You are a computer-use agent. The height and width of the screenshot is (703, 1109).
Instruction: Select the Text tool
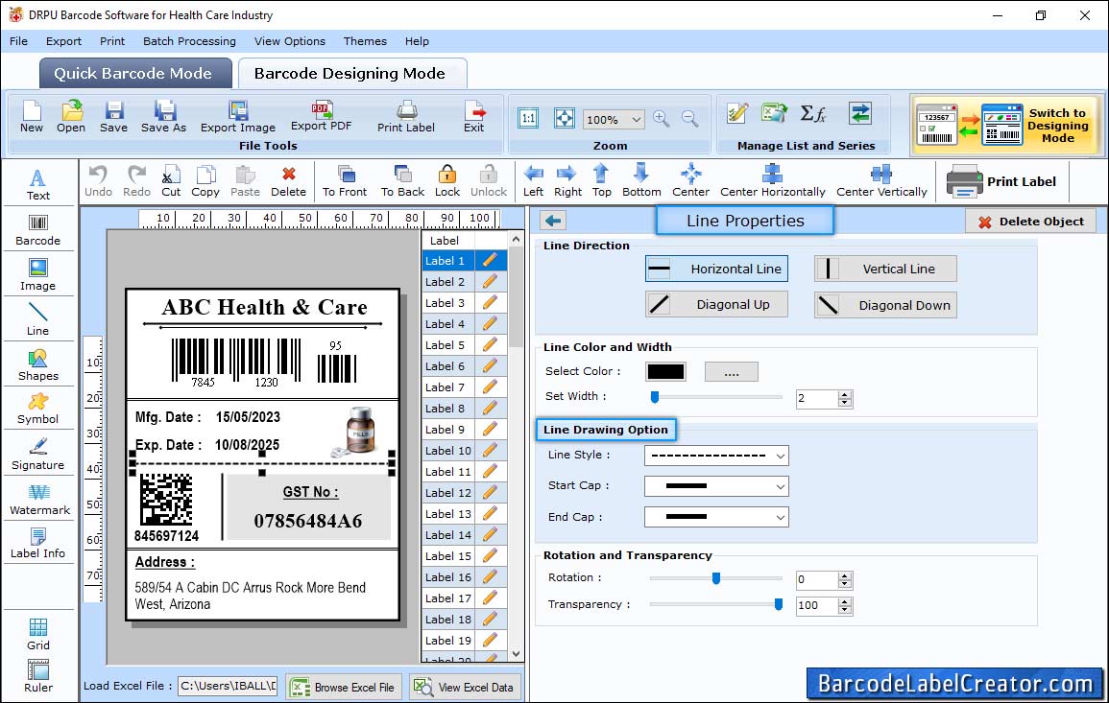(x=38, y=184)
